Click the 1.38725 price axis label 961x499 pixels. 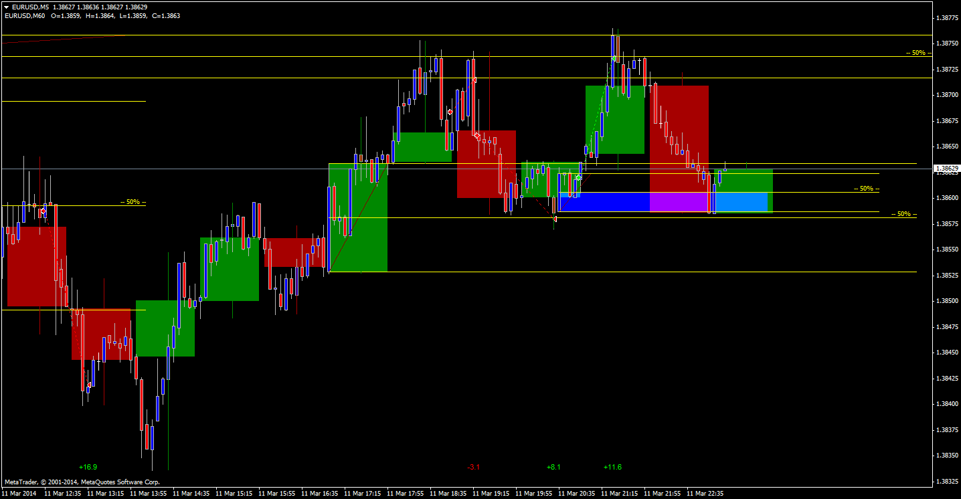pos(946,70)
